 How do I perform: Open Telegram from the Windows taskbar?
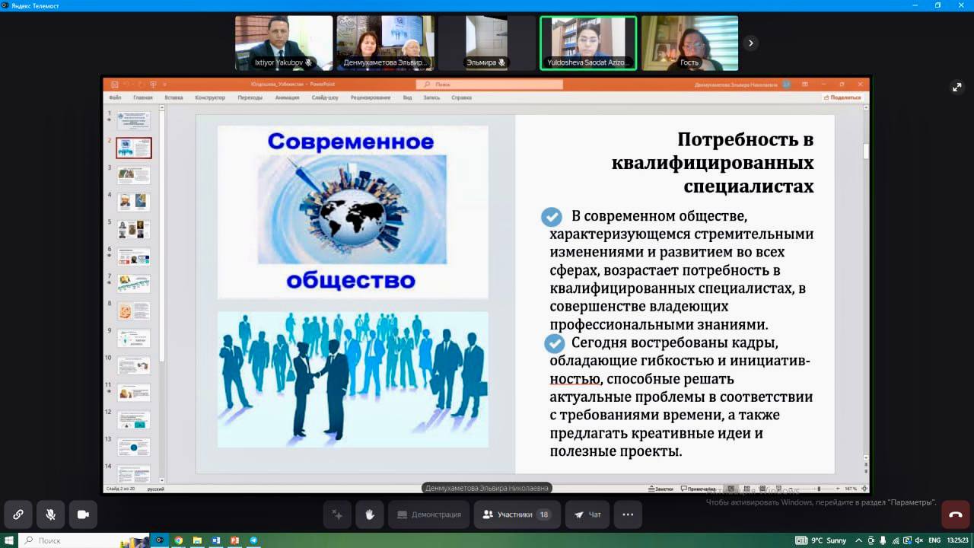[x=253, y=540]
